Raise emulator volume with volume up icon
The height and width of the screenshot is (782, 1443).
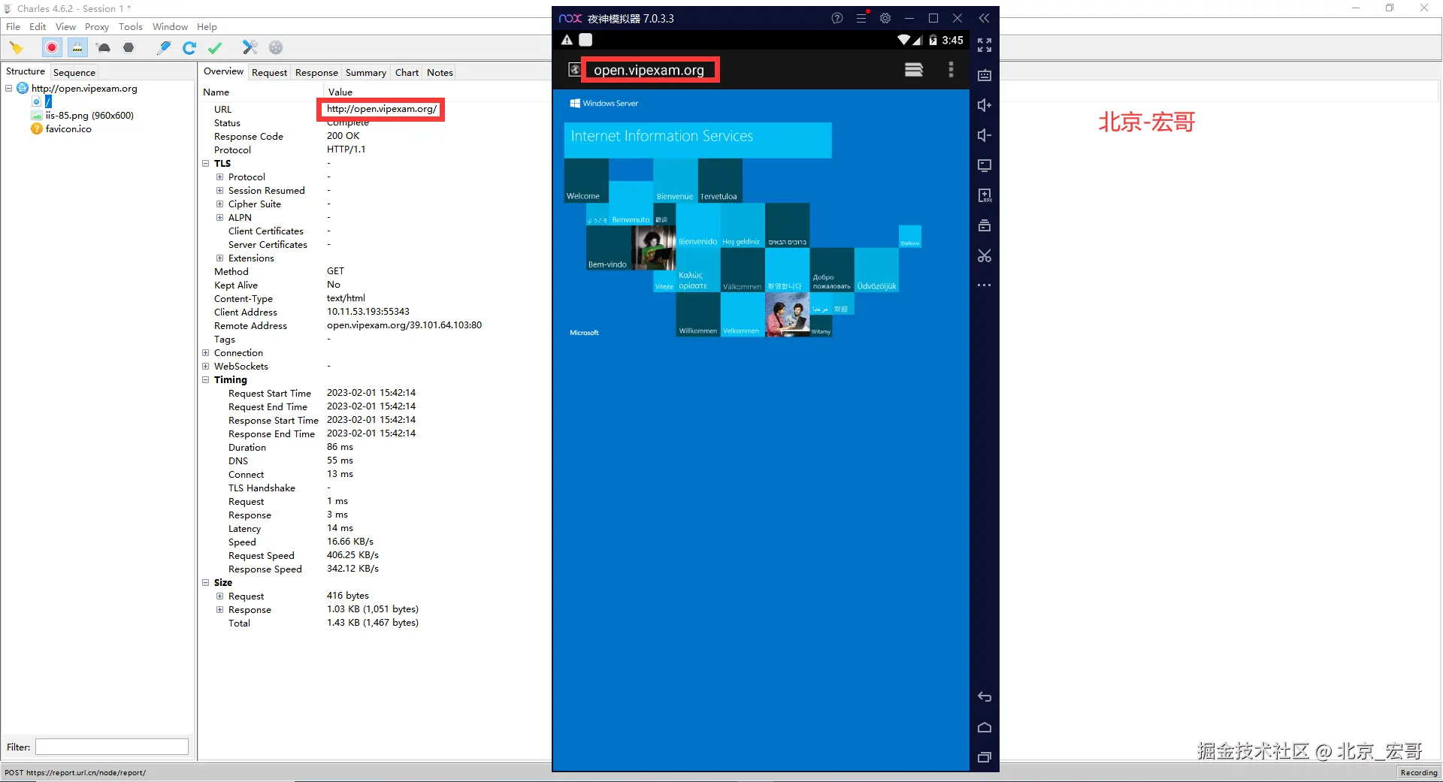pyautogui.click(x=985, y=105)
